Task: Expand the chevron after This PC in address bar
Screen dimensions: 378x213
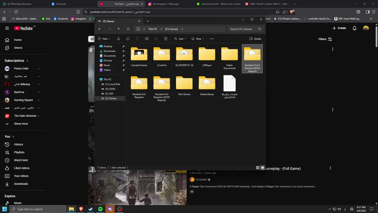Action: pos(161,29)
